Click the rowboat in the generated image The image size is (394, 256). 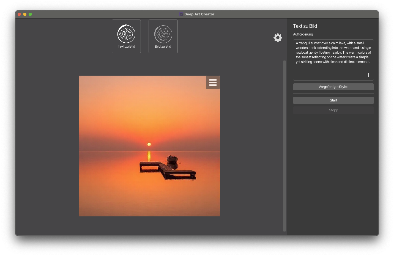pyautogui.click(x=172, y=159)
